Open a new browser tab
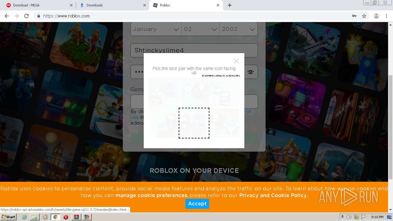Image resolution: width=393 pixels, height=221 pixels. pos(230,5)
